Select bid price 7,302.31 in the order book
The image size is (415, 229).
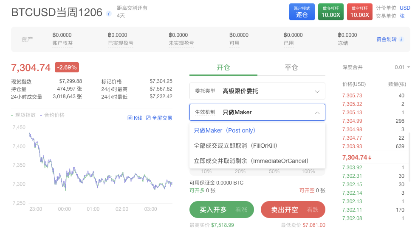[352, 176]
